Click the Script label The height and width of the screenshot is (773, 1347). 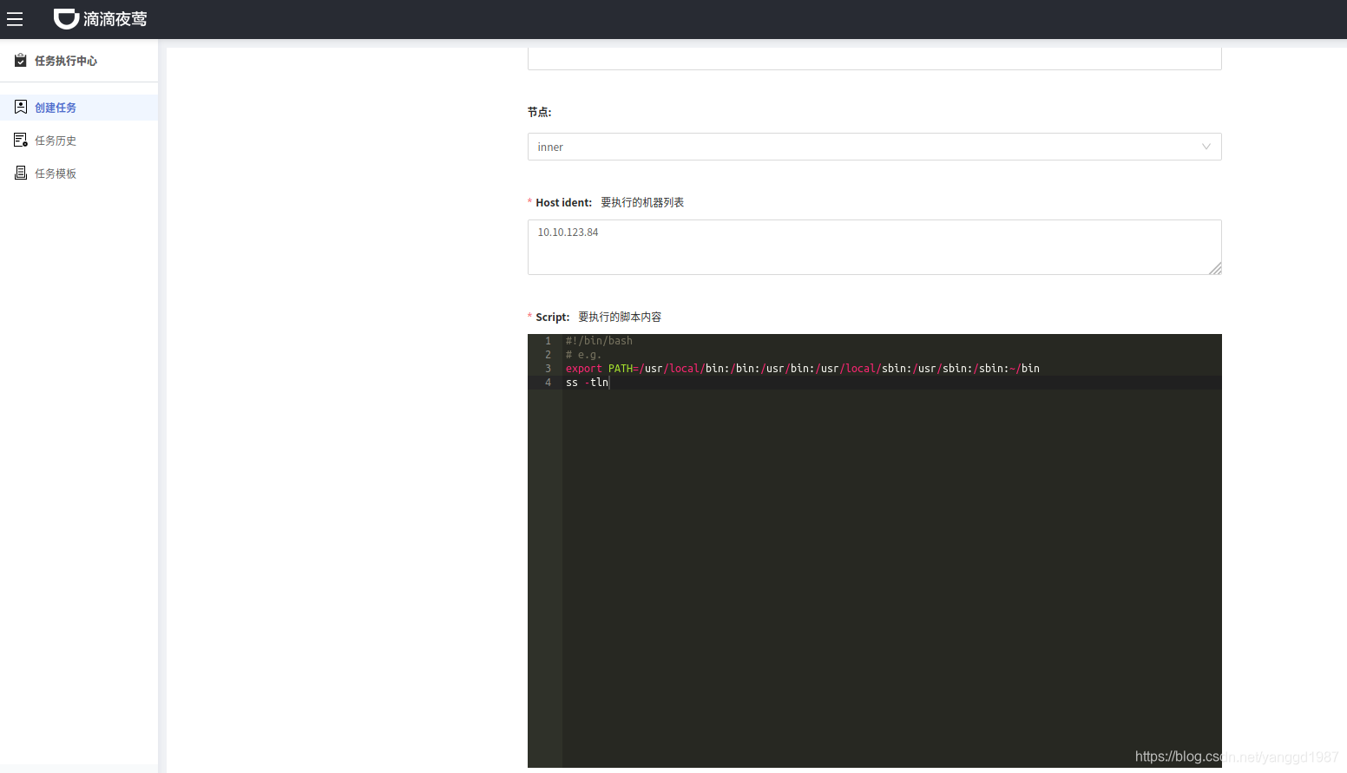tap(552, 317)
